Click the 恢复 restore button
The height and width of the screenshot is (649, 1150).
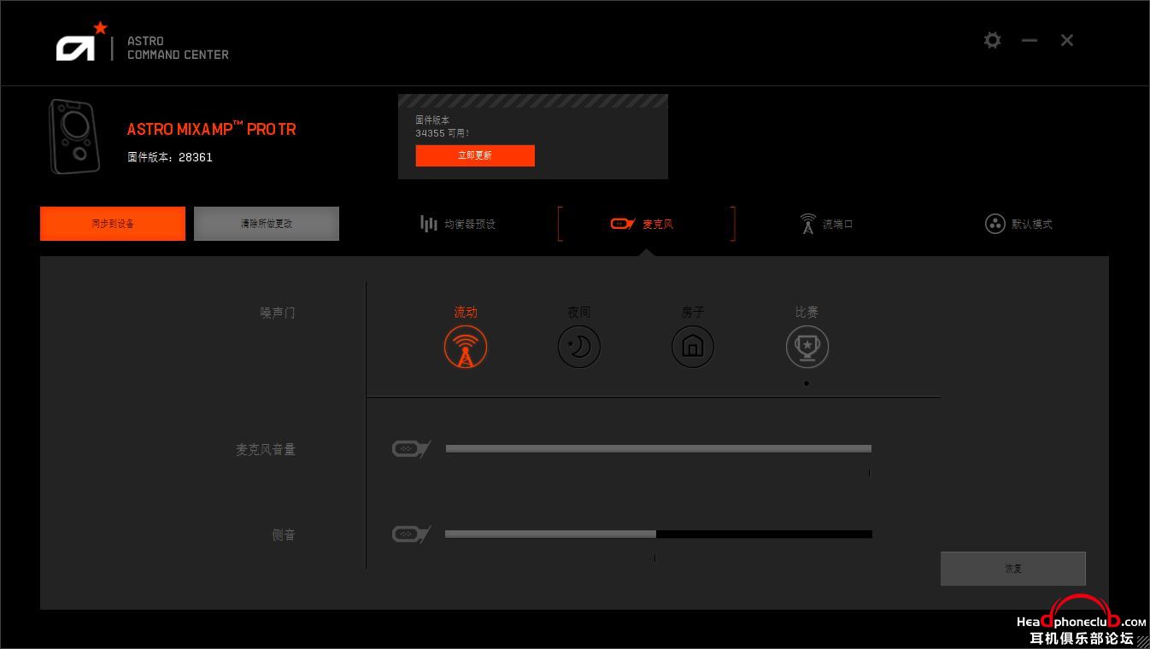click(1013, 569)
